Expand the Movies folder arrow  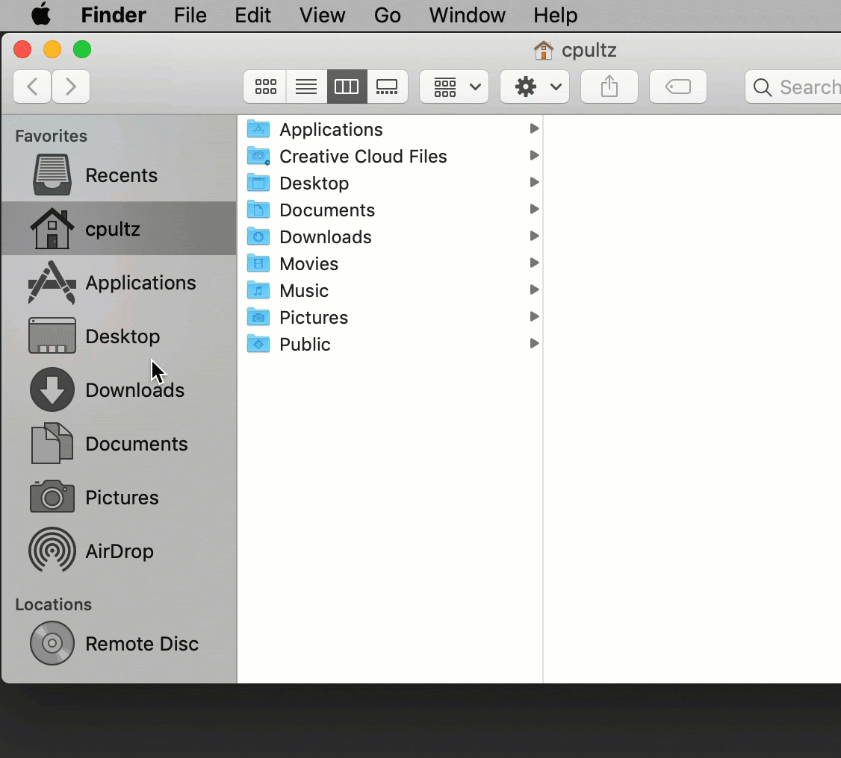[x=534, y=263]
